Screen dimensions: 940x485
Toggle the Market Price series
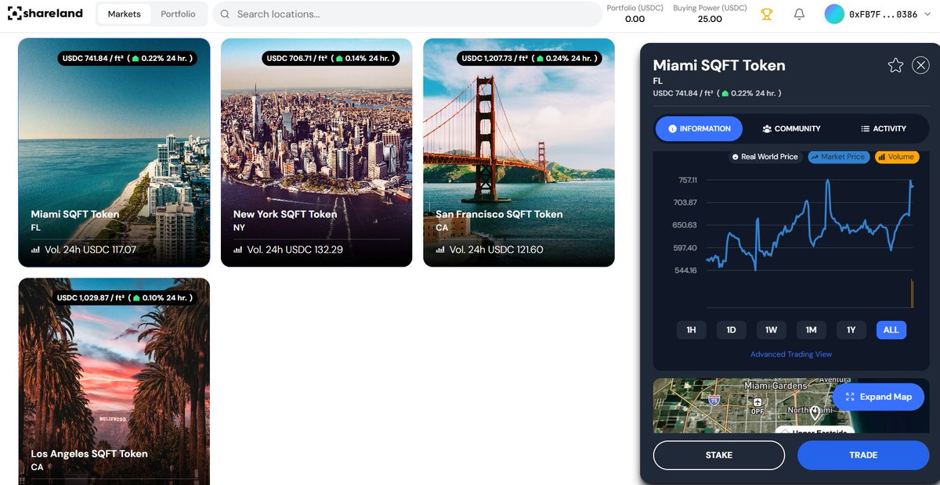(x=838, y=156)
